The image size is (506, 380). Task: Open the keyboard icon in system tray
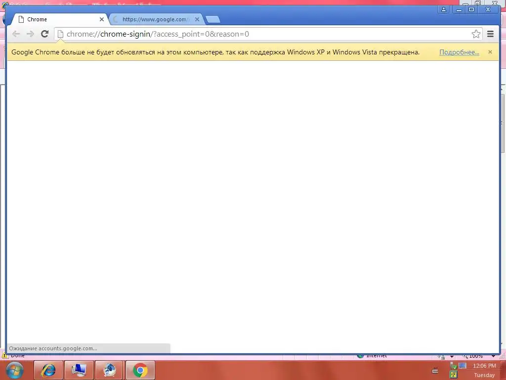435,371
